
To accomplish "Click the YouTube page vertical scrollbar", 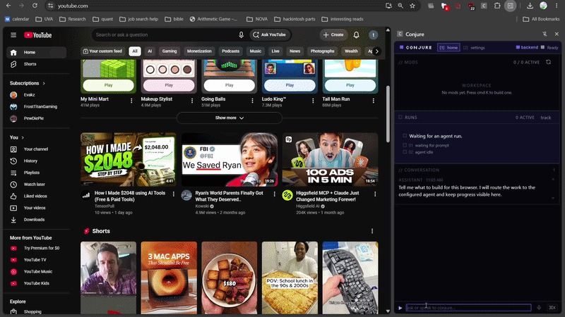I will 388,114.
